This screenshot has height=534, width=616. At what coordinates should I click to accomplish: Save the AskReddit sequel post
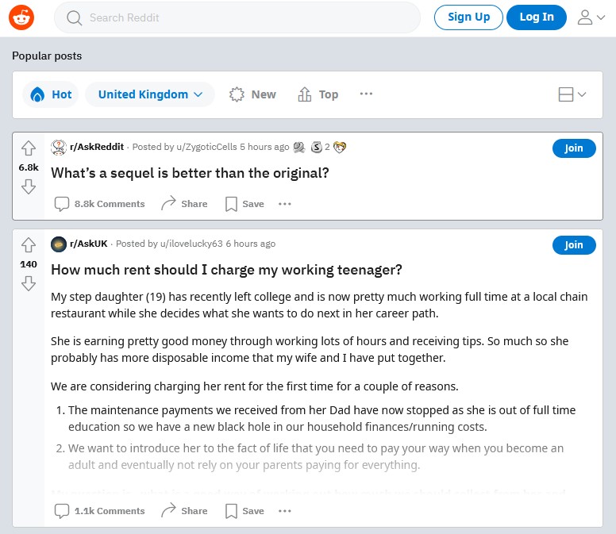coord(244,204)
